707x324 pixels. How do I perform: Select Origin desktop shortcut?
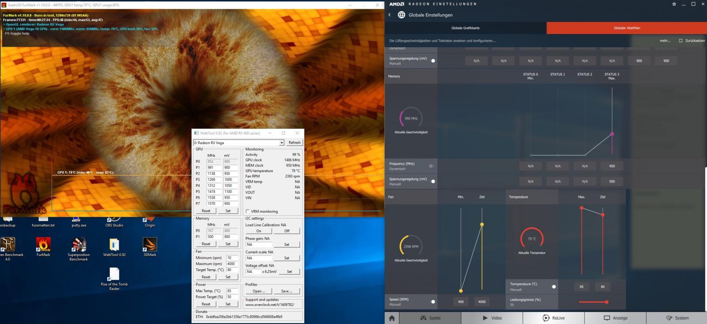[x=150, y=222]
